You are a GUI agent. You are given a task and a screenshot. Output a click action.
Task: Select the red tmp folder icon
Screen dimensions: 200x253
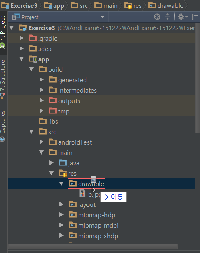(53, 111)
